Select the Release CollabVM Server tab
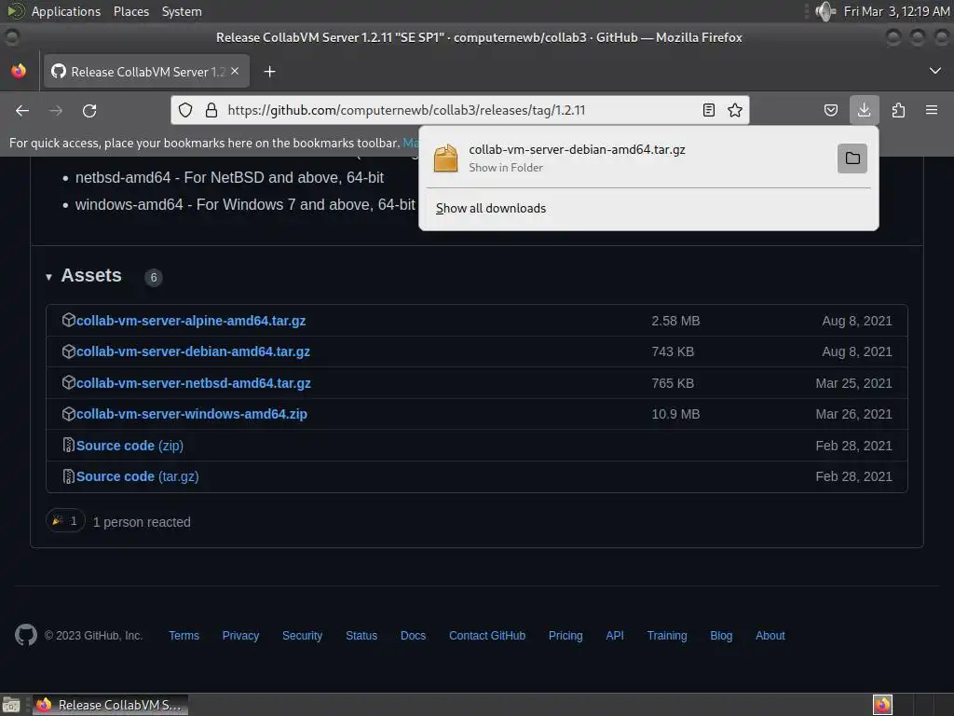This screenshot has width=954, height=716. tap(146, 71)
